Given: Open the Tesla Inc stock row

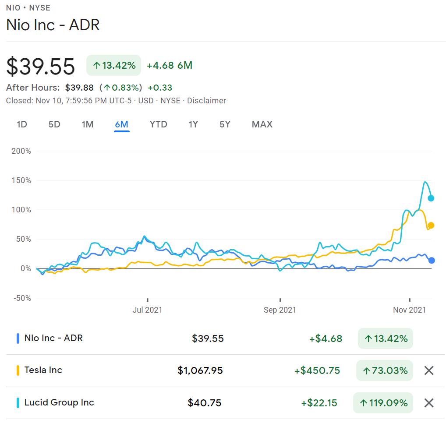Looking at the screenshot, I should (43, 370).
